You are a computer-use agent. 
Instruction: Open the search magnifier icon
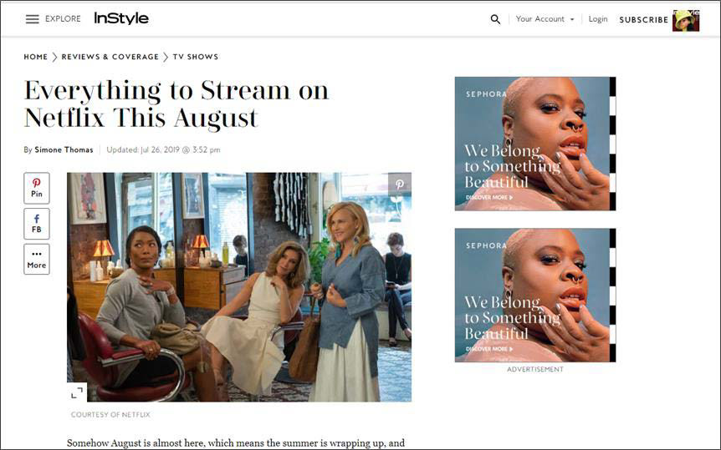495,19
